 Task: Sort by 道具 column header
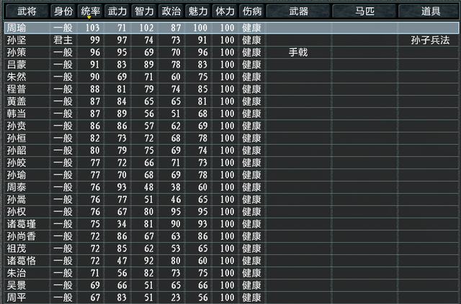pyautogui.click(x=431, y=12)
